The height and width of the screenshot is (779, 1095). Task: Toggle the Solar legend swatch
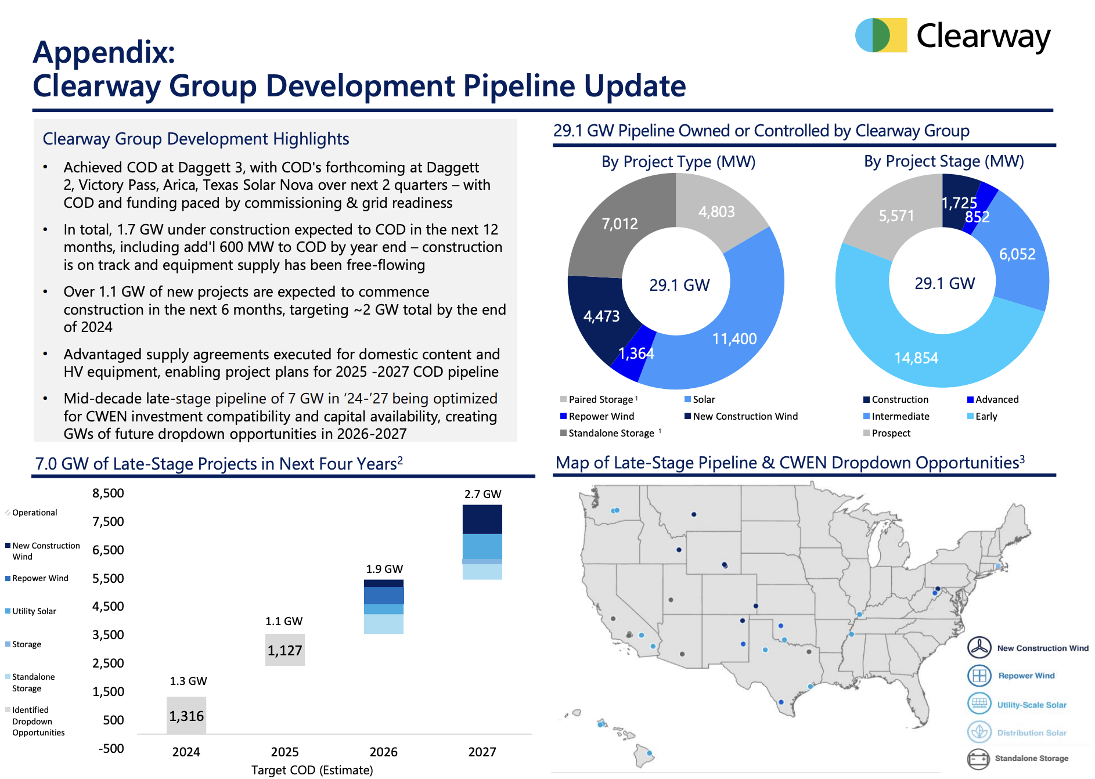coord(687,399)
